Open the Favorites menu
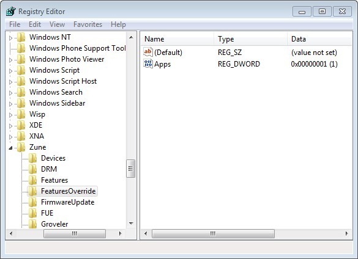Image resolution: width=358 pixels, height=259 pixels. tap(88, 24)
